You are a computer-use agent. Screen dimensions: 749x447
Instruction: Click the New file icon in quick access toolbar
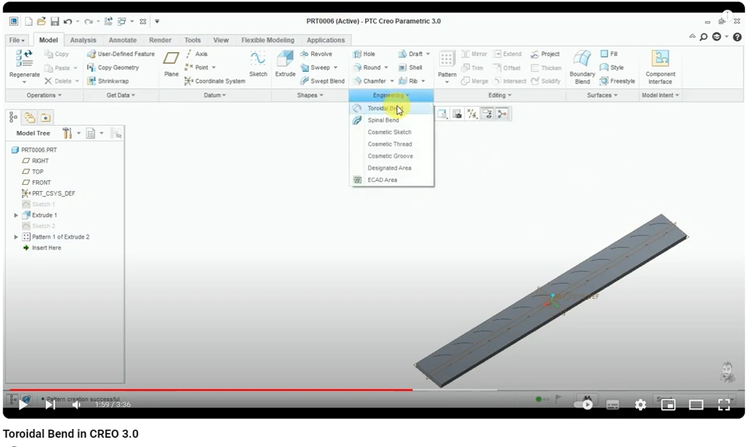click(29, 22)
